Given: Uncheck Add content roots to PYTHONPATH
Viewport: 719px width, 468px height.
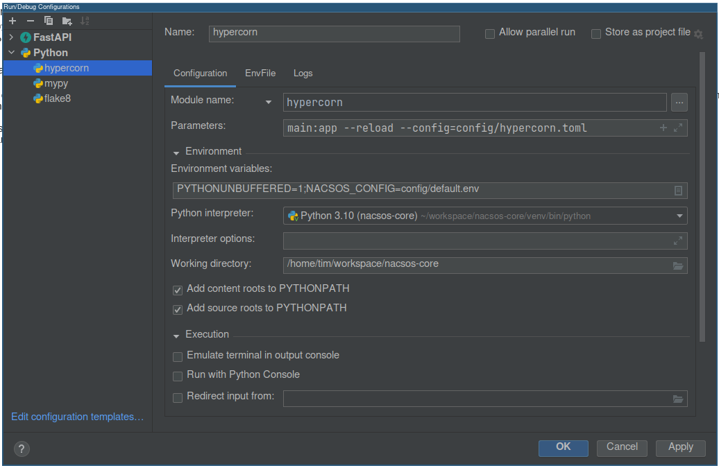Looking at the screenshot, I should pyautogui.click(x=178, y=289).
